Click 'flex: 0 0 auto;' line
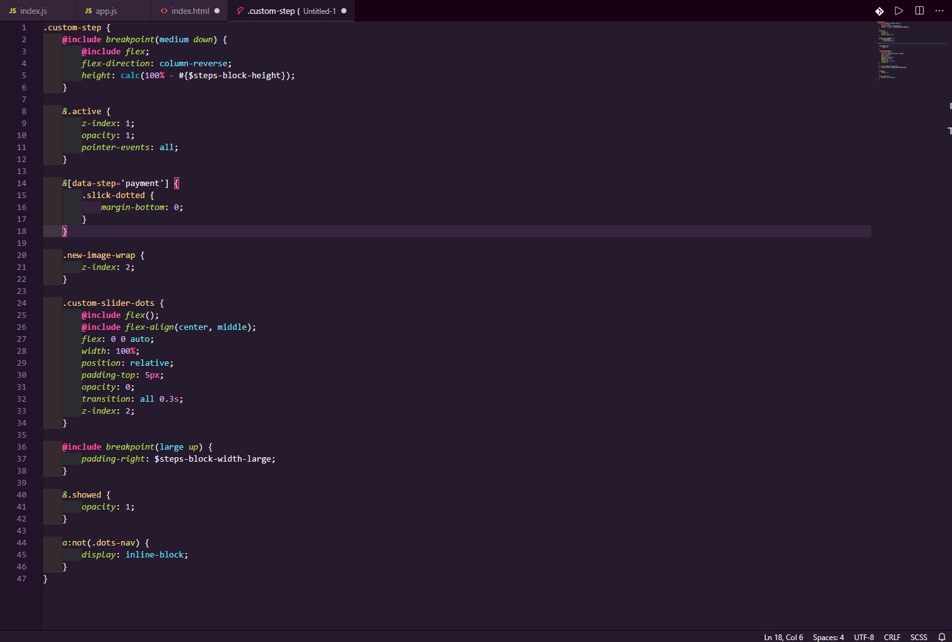952x642 pixels. [x=117, y=339]
